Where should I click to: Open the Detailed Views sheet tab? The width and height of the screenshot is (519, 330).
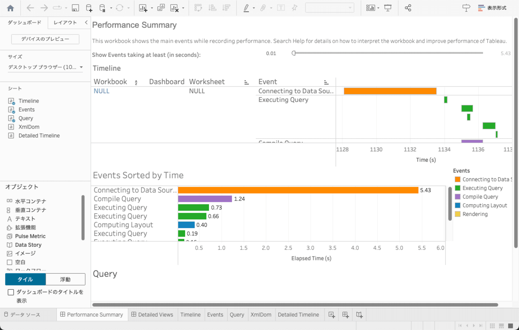pyautogui.click(x=152, y=315)
